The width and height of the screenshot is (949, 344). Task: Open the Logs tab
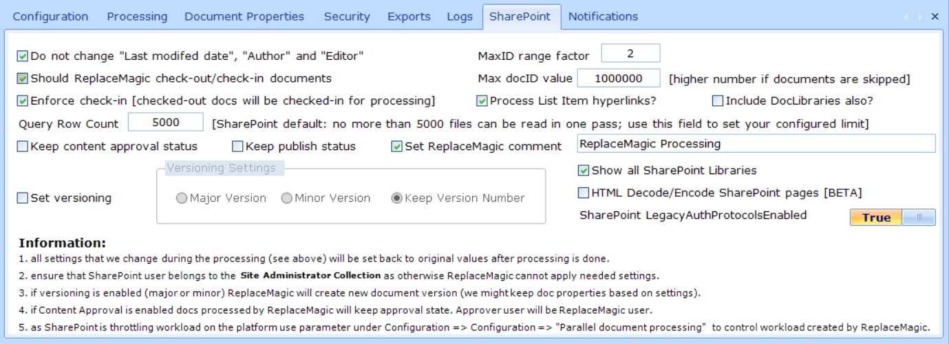point(460,16)
